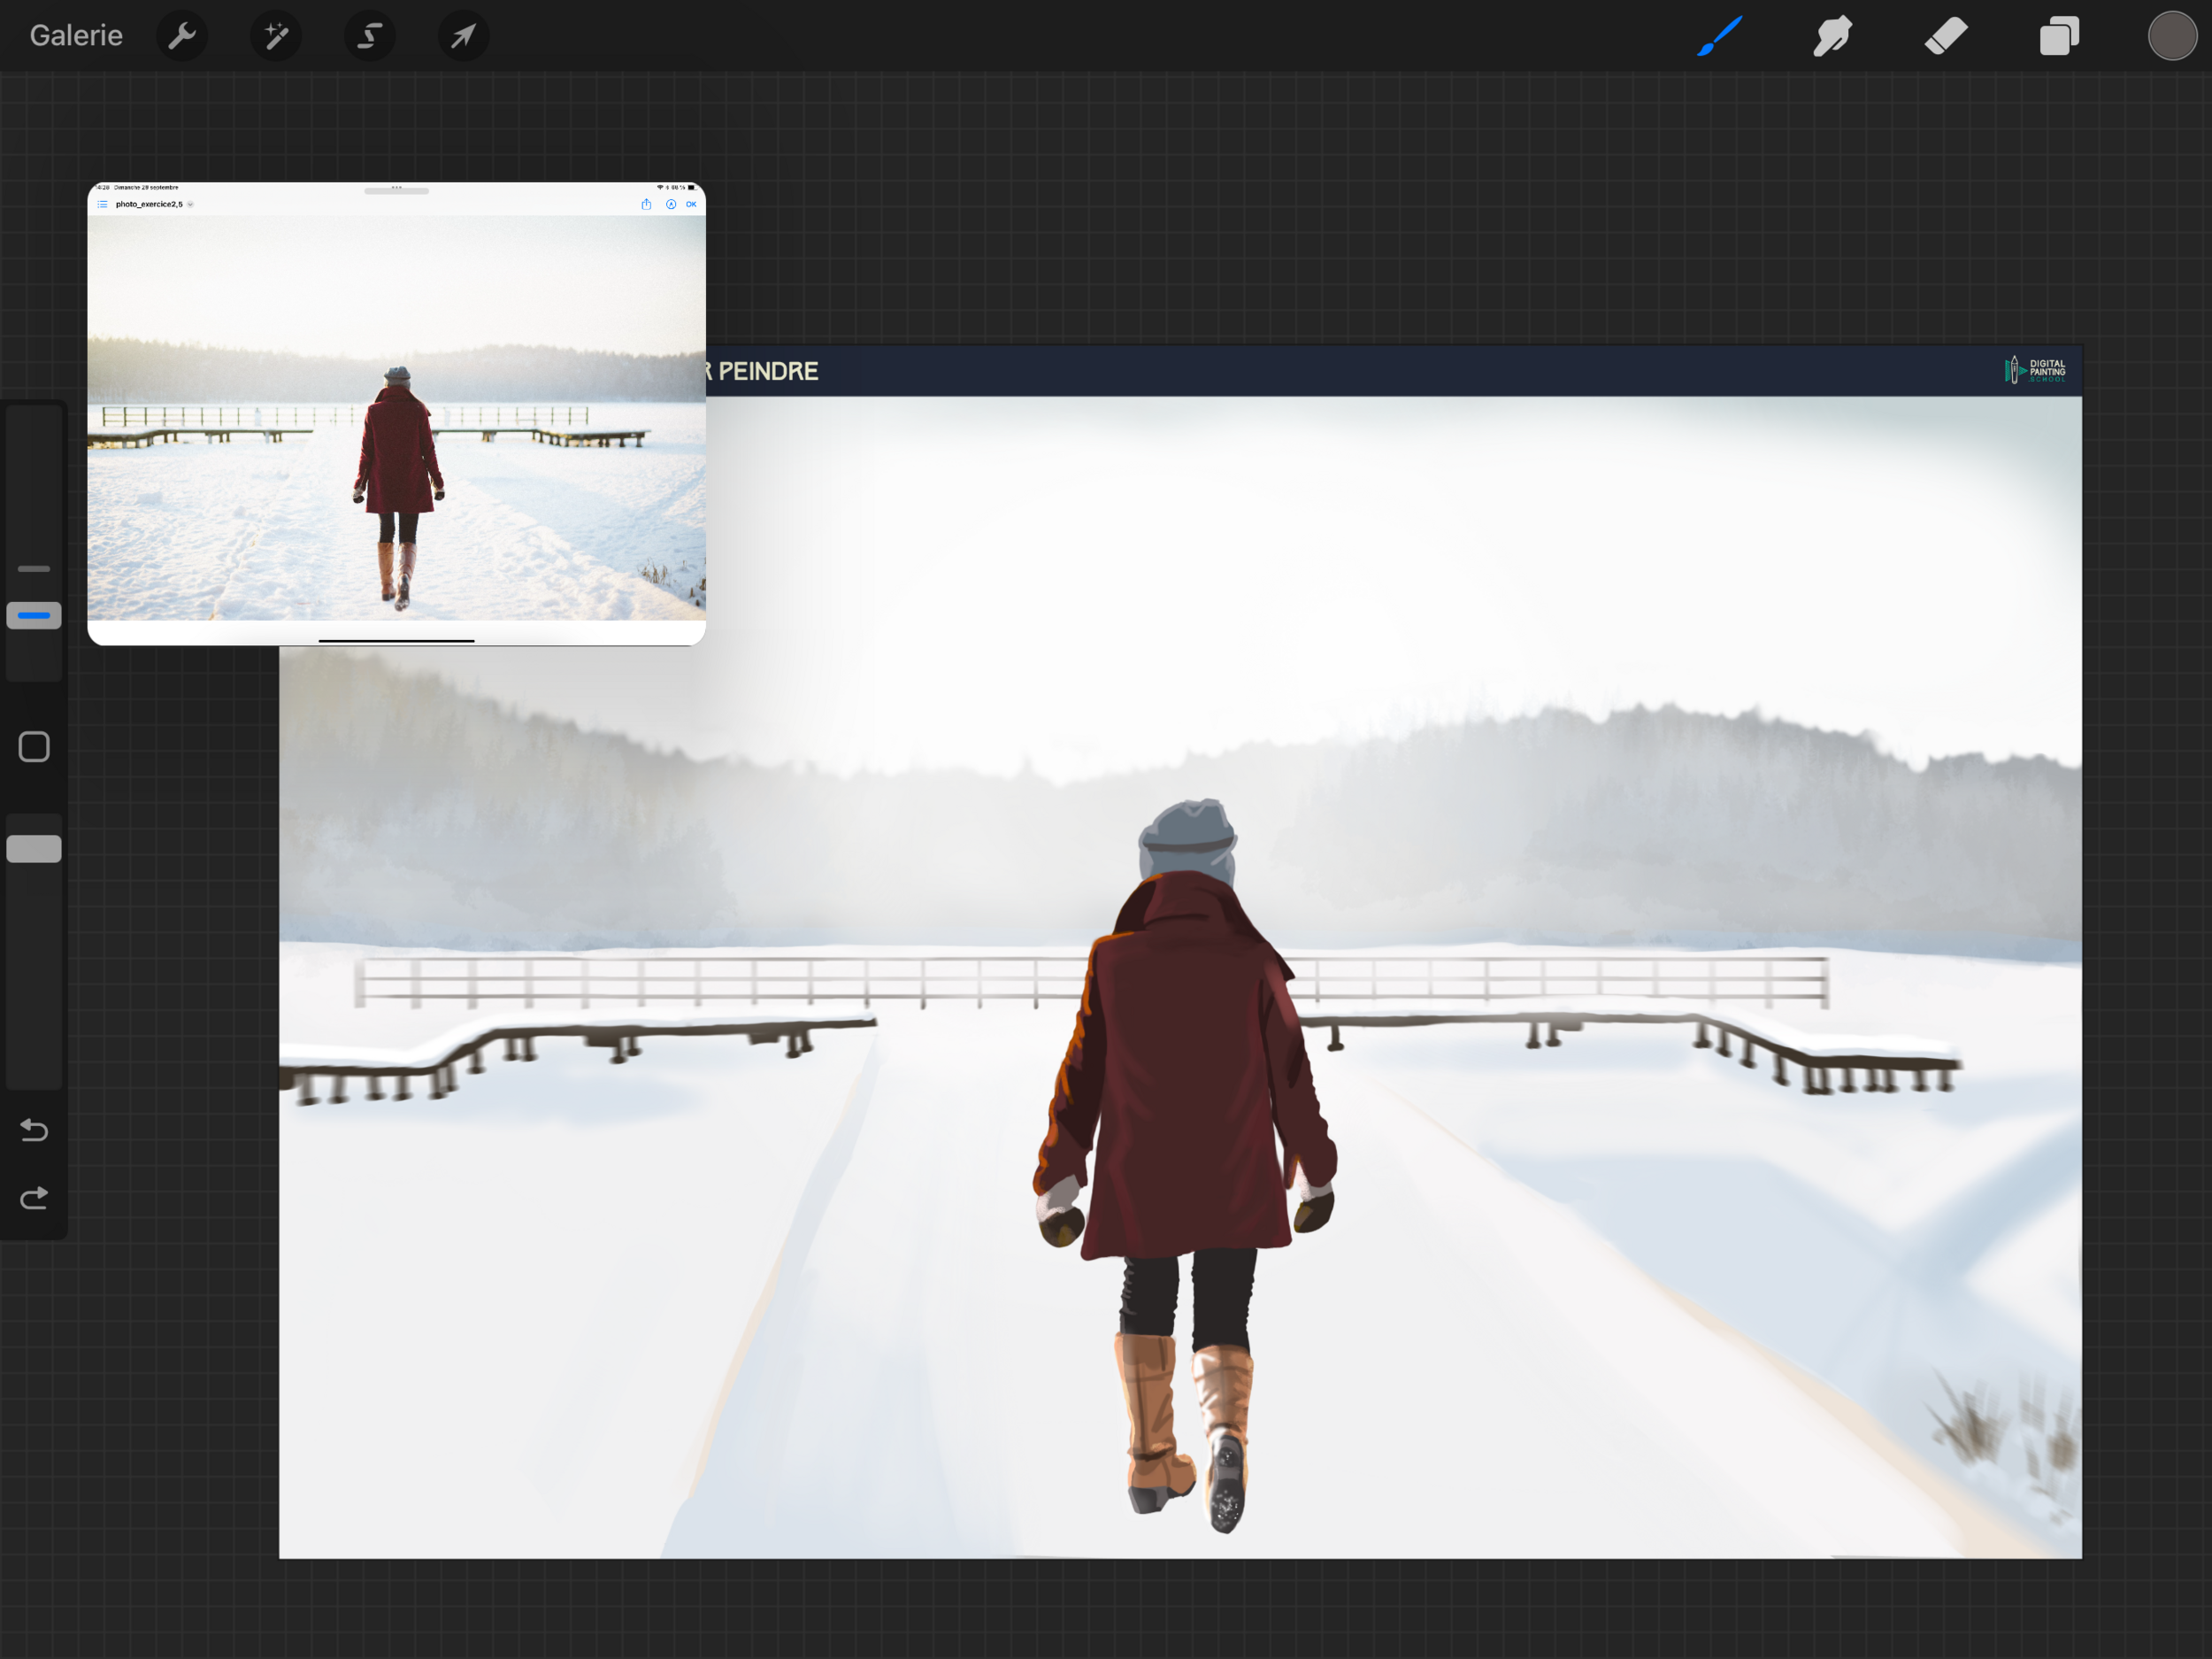Select the Smudge tool
Screen dimensions: 2212x1659
1833,36
